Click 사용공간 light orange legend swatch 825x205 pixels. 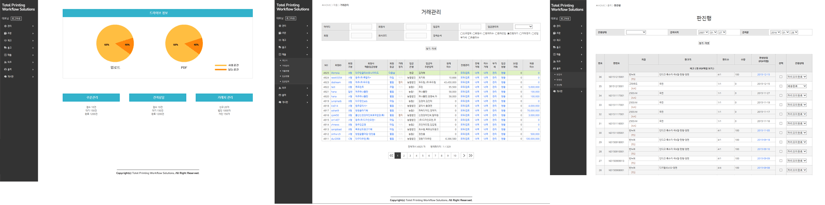(220, 65)
